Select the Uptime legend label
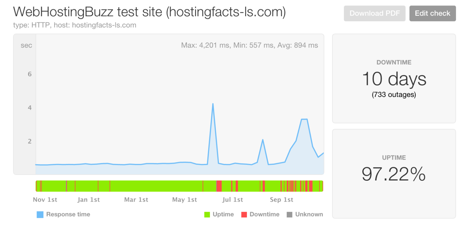This screenshot has width=463, height=241. [x=223, y=214]
